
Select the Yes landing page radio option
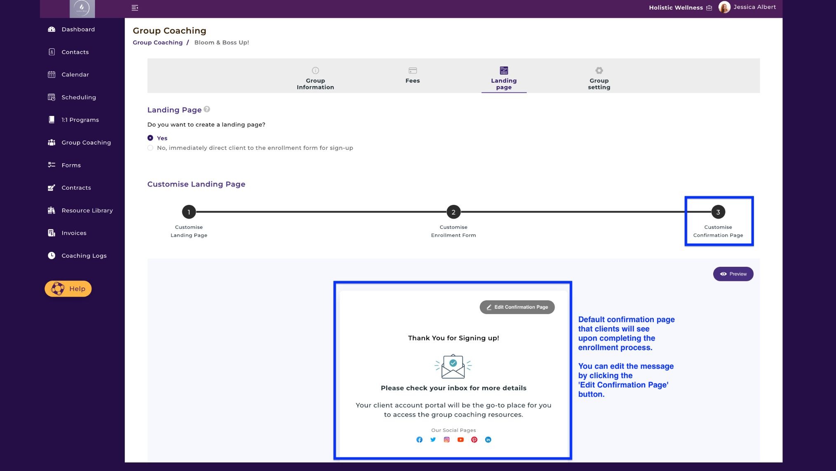[150, 138]
